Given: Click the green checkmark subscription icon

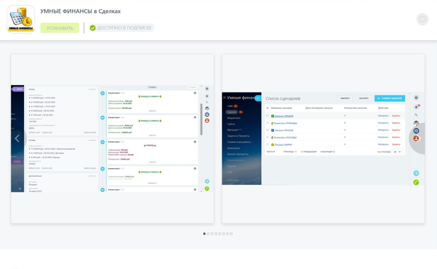Looking at the screenshot, I should click(x=93, y=28).
